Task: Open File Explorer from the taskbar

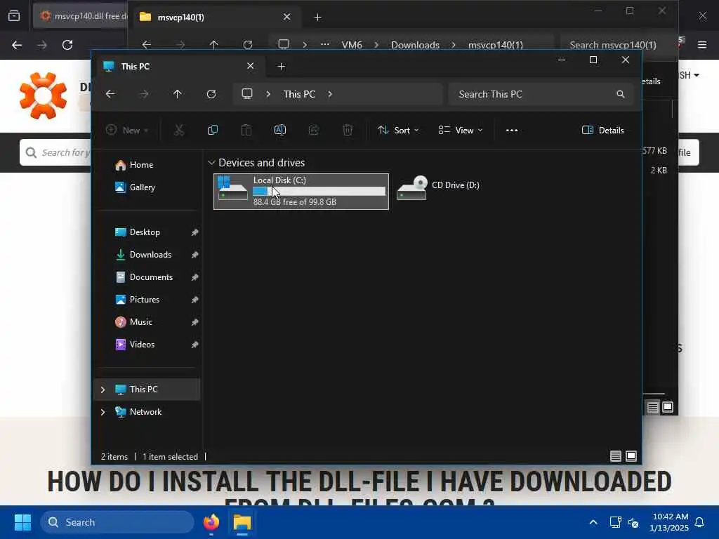Action: [x=242, y=522]
